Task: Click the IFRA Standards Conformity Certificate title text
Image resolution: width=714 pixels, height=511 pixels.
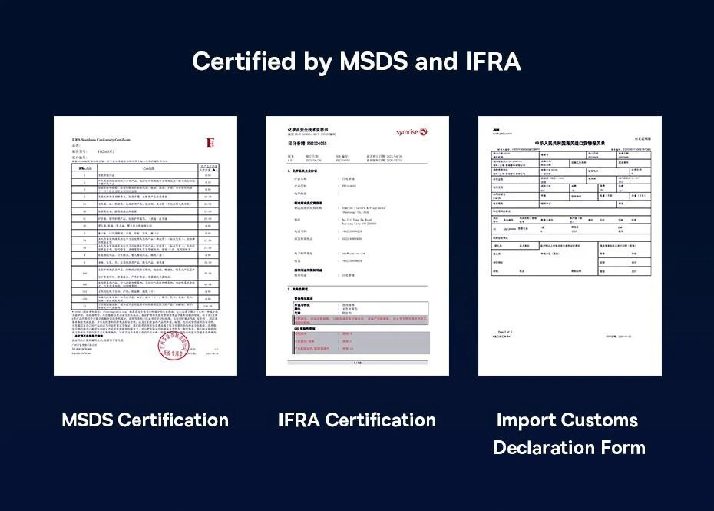Action: [x=101, y=140]
